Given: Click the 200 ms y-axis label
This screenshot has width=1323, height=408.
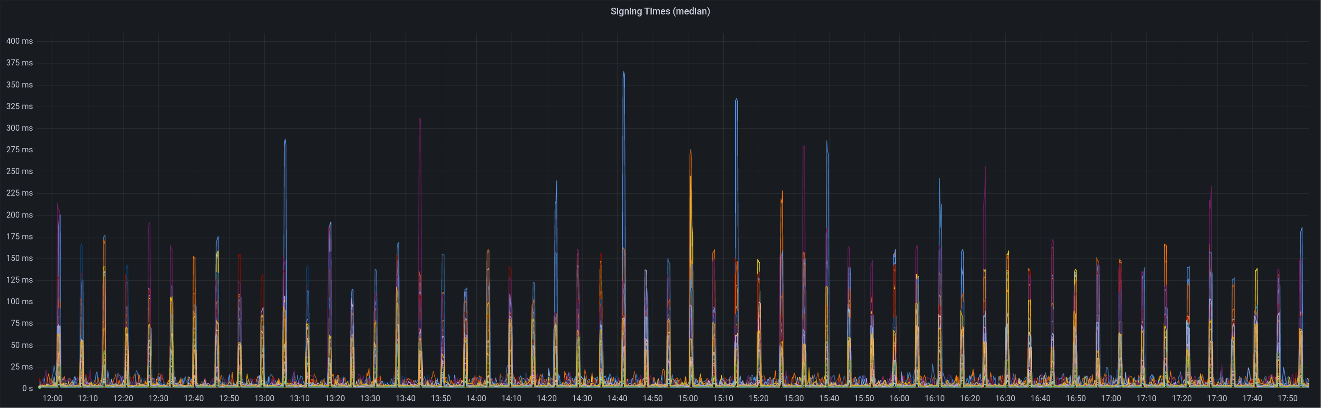Looking at the screenshot, I should coord(20,215).
